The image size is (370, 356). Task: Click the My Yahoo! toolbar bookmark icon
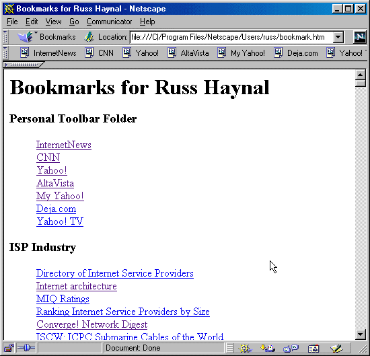coord(221,52)
